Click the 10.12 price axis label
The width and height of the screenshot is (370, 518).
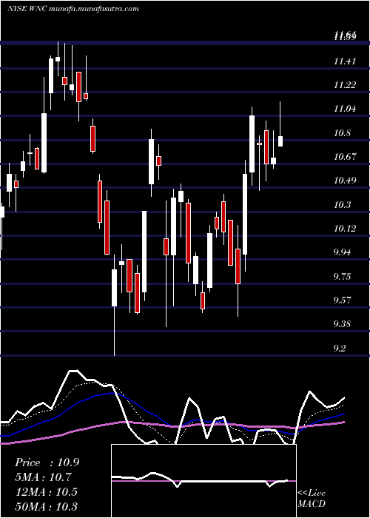click(x=345, y=228)
